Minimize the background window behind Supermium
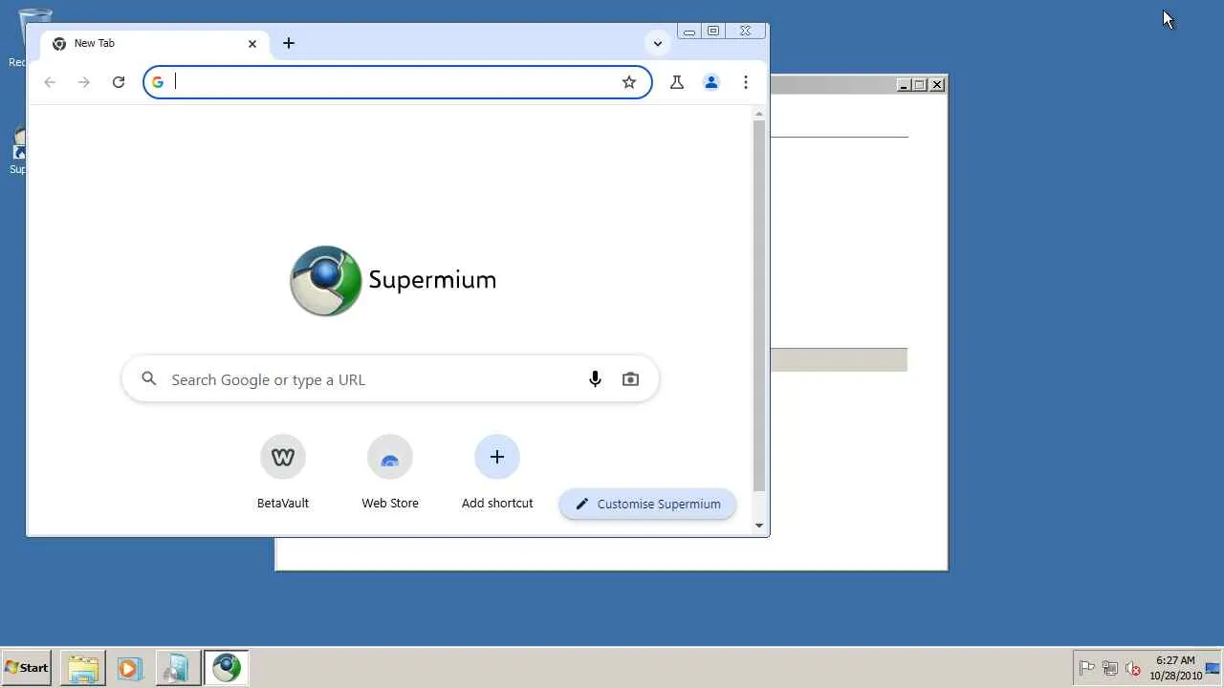1224x688 pixels. [x=904, y=85]
